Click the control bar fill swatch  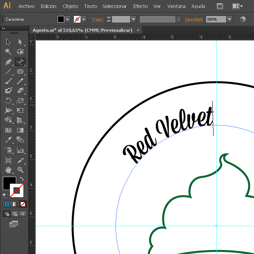[61, 19]
